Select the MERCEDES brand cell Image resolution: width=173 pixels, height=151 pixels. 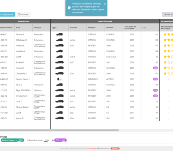93,79
